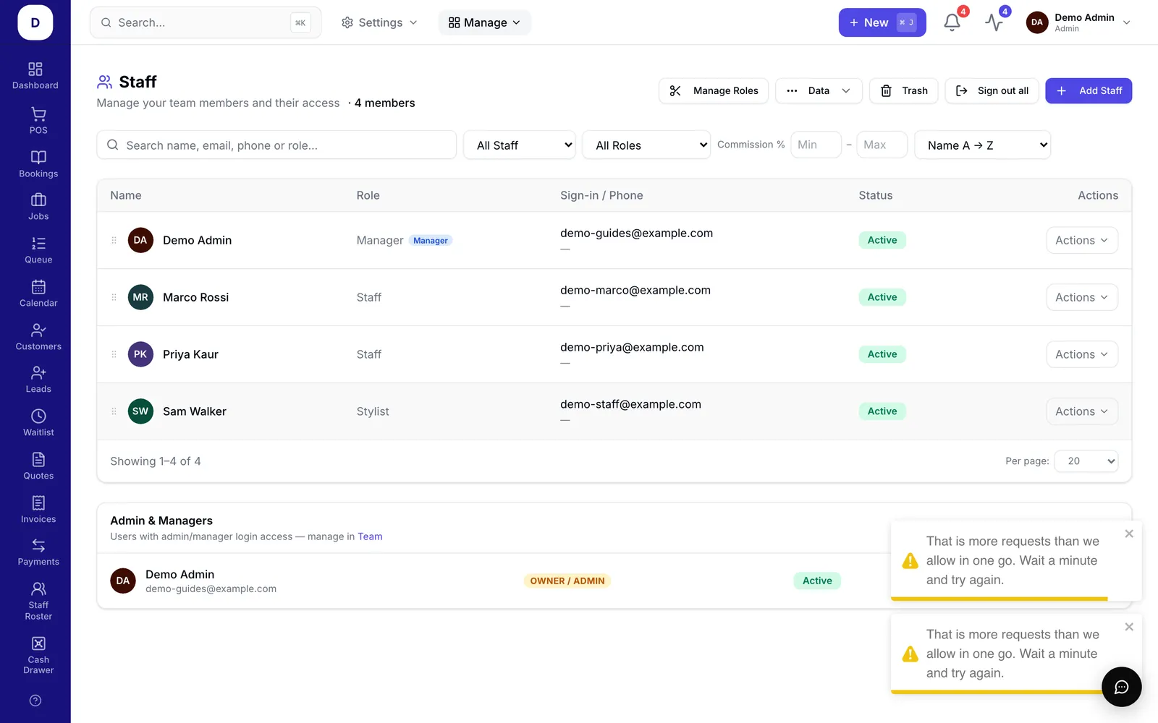Go to Invoices section
Viewport: 1158px width, 723px height.
pos(38,510)
